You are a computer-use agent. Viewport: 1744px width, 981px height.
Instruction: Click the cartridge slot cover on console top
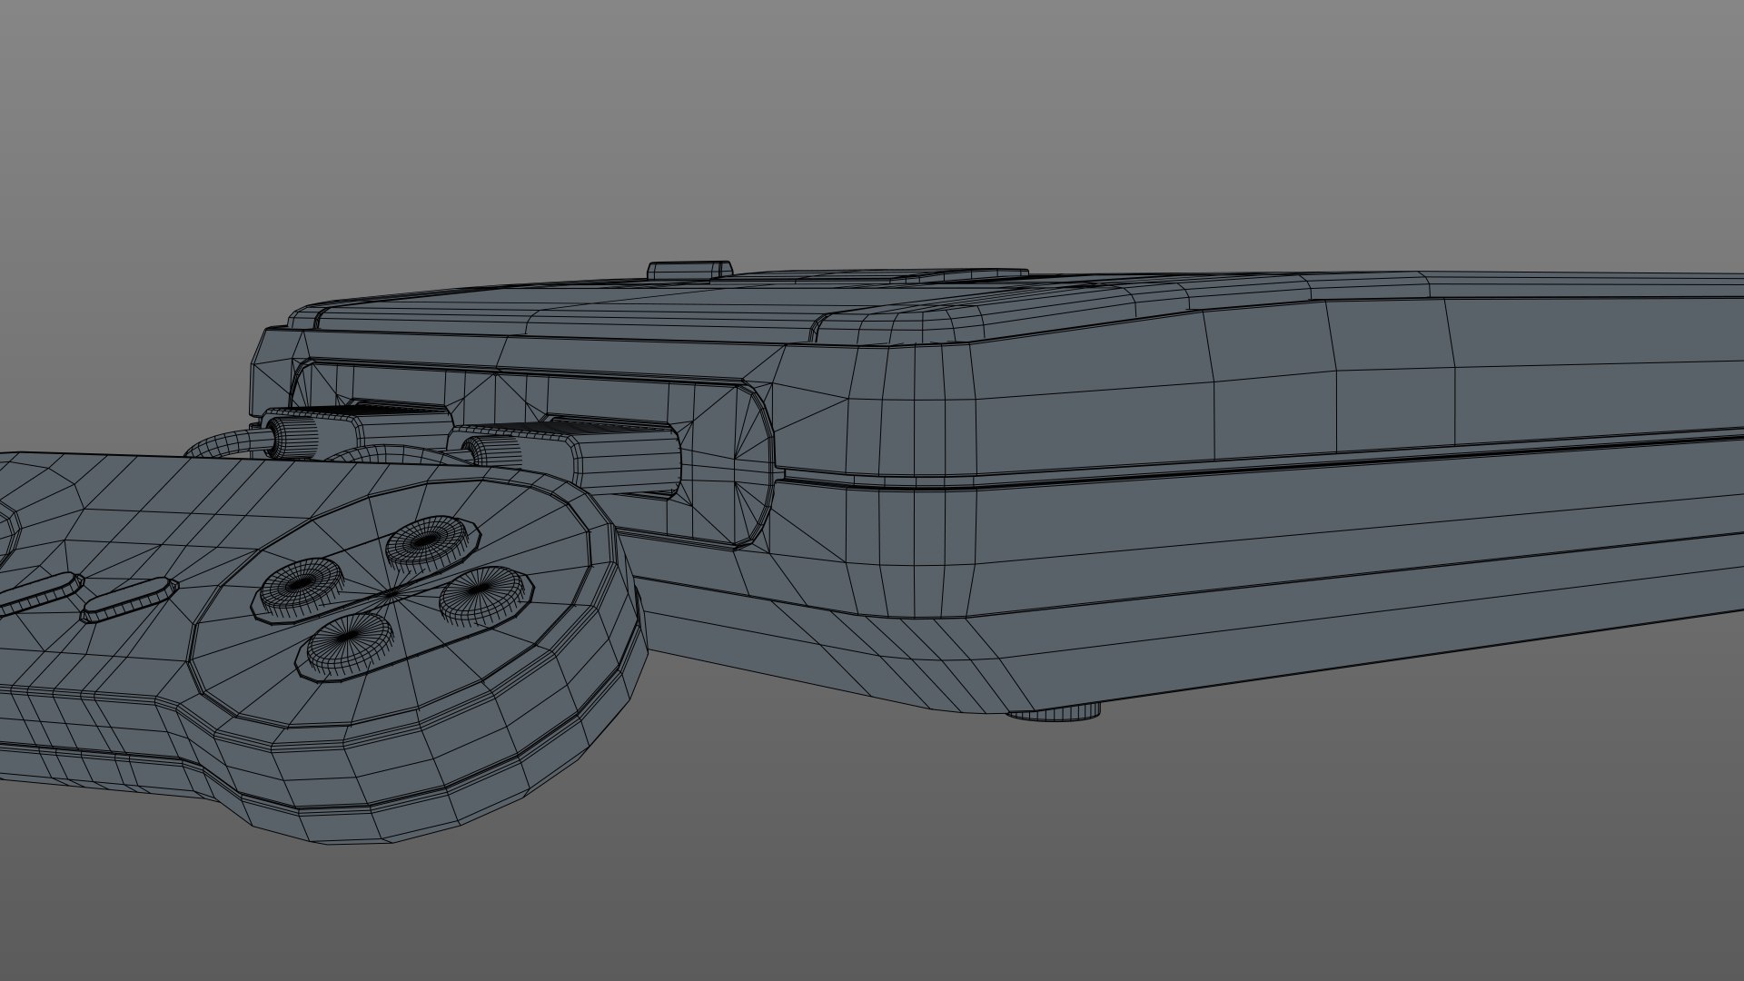point(908,276)
